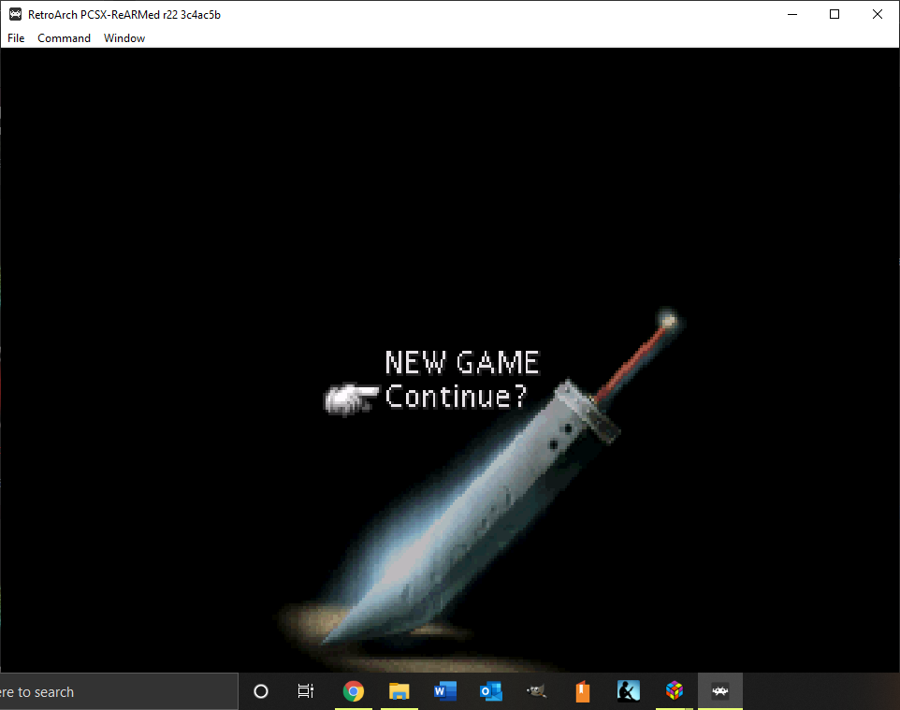Viewport: 900px width, 710px height.
Task: Open the Kindle app from the taskbar
Action: point(629,691)
